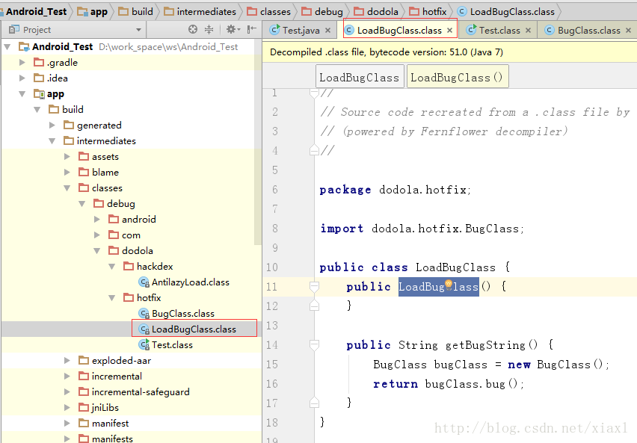Image resolution: width=637 pixels, height=443 pixels.
Task: Click "return bugClass.bug();" on line 16
Action: click(x=449, y=384)
